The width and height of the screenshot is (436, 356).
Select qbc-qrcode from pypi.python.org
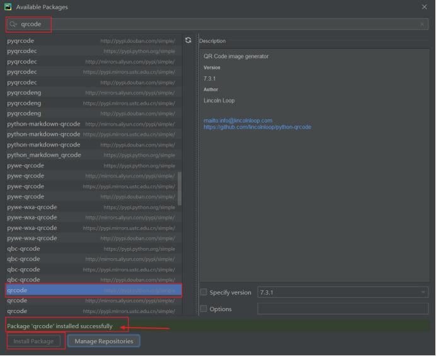click(93, 249)
